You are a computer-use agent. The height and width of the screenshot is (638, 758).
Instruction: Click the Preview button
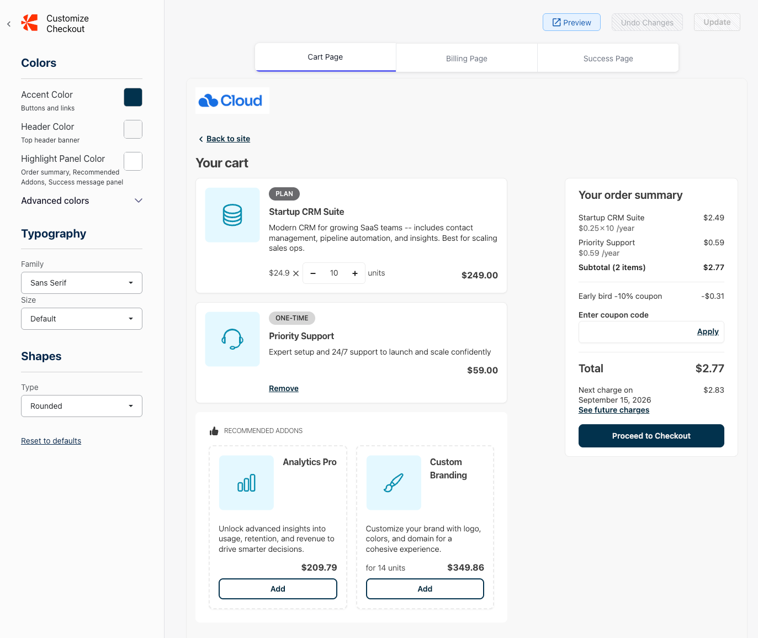tap(571, 23)
